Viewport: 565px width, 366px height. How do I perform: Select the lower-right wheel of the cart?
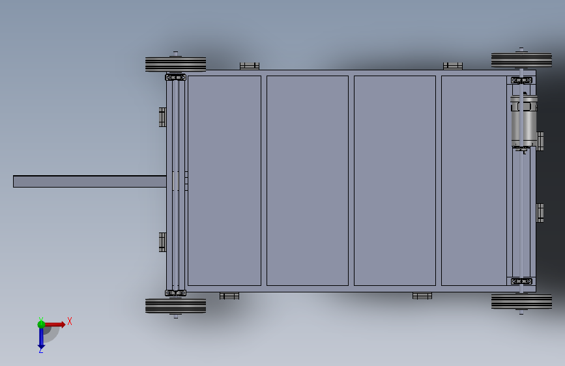pos(521,301)
